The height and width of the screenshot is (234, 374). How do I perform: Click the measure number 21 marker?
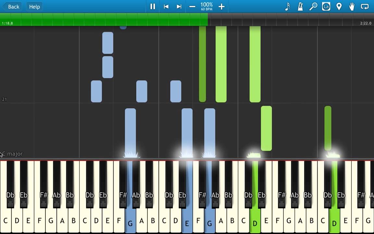point(4,99)
